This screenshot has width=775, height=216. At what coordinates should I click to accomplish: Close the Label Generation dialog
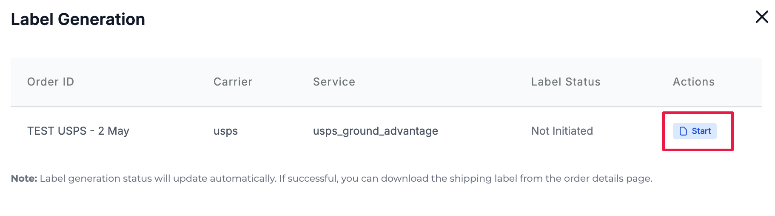tap(761, 17)
